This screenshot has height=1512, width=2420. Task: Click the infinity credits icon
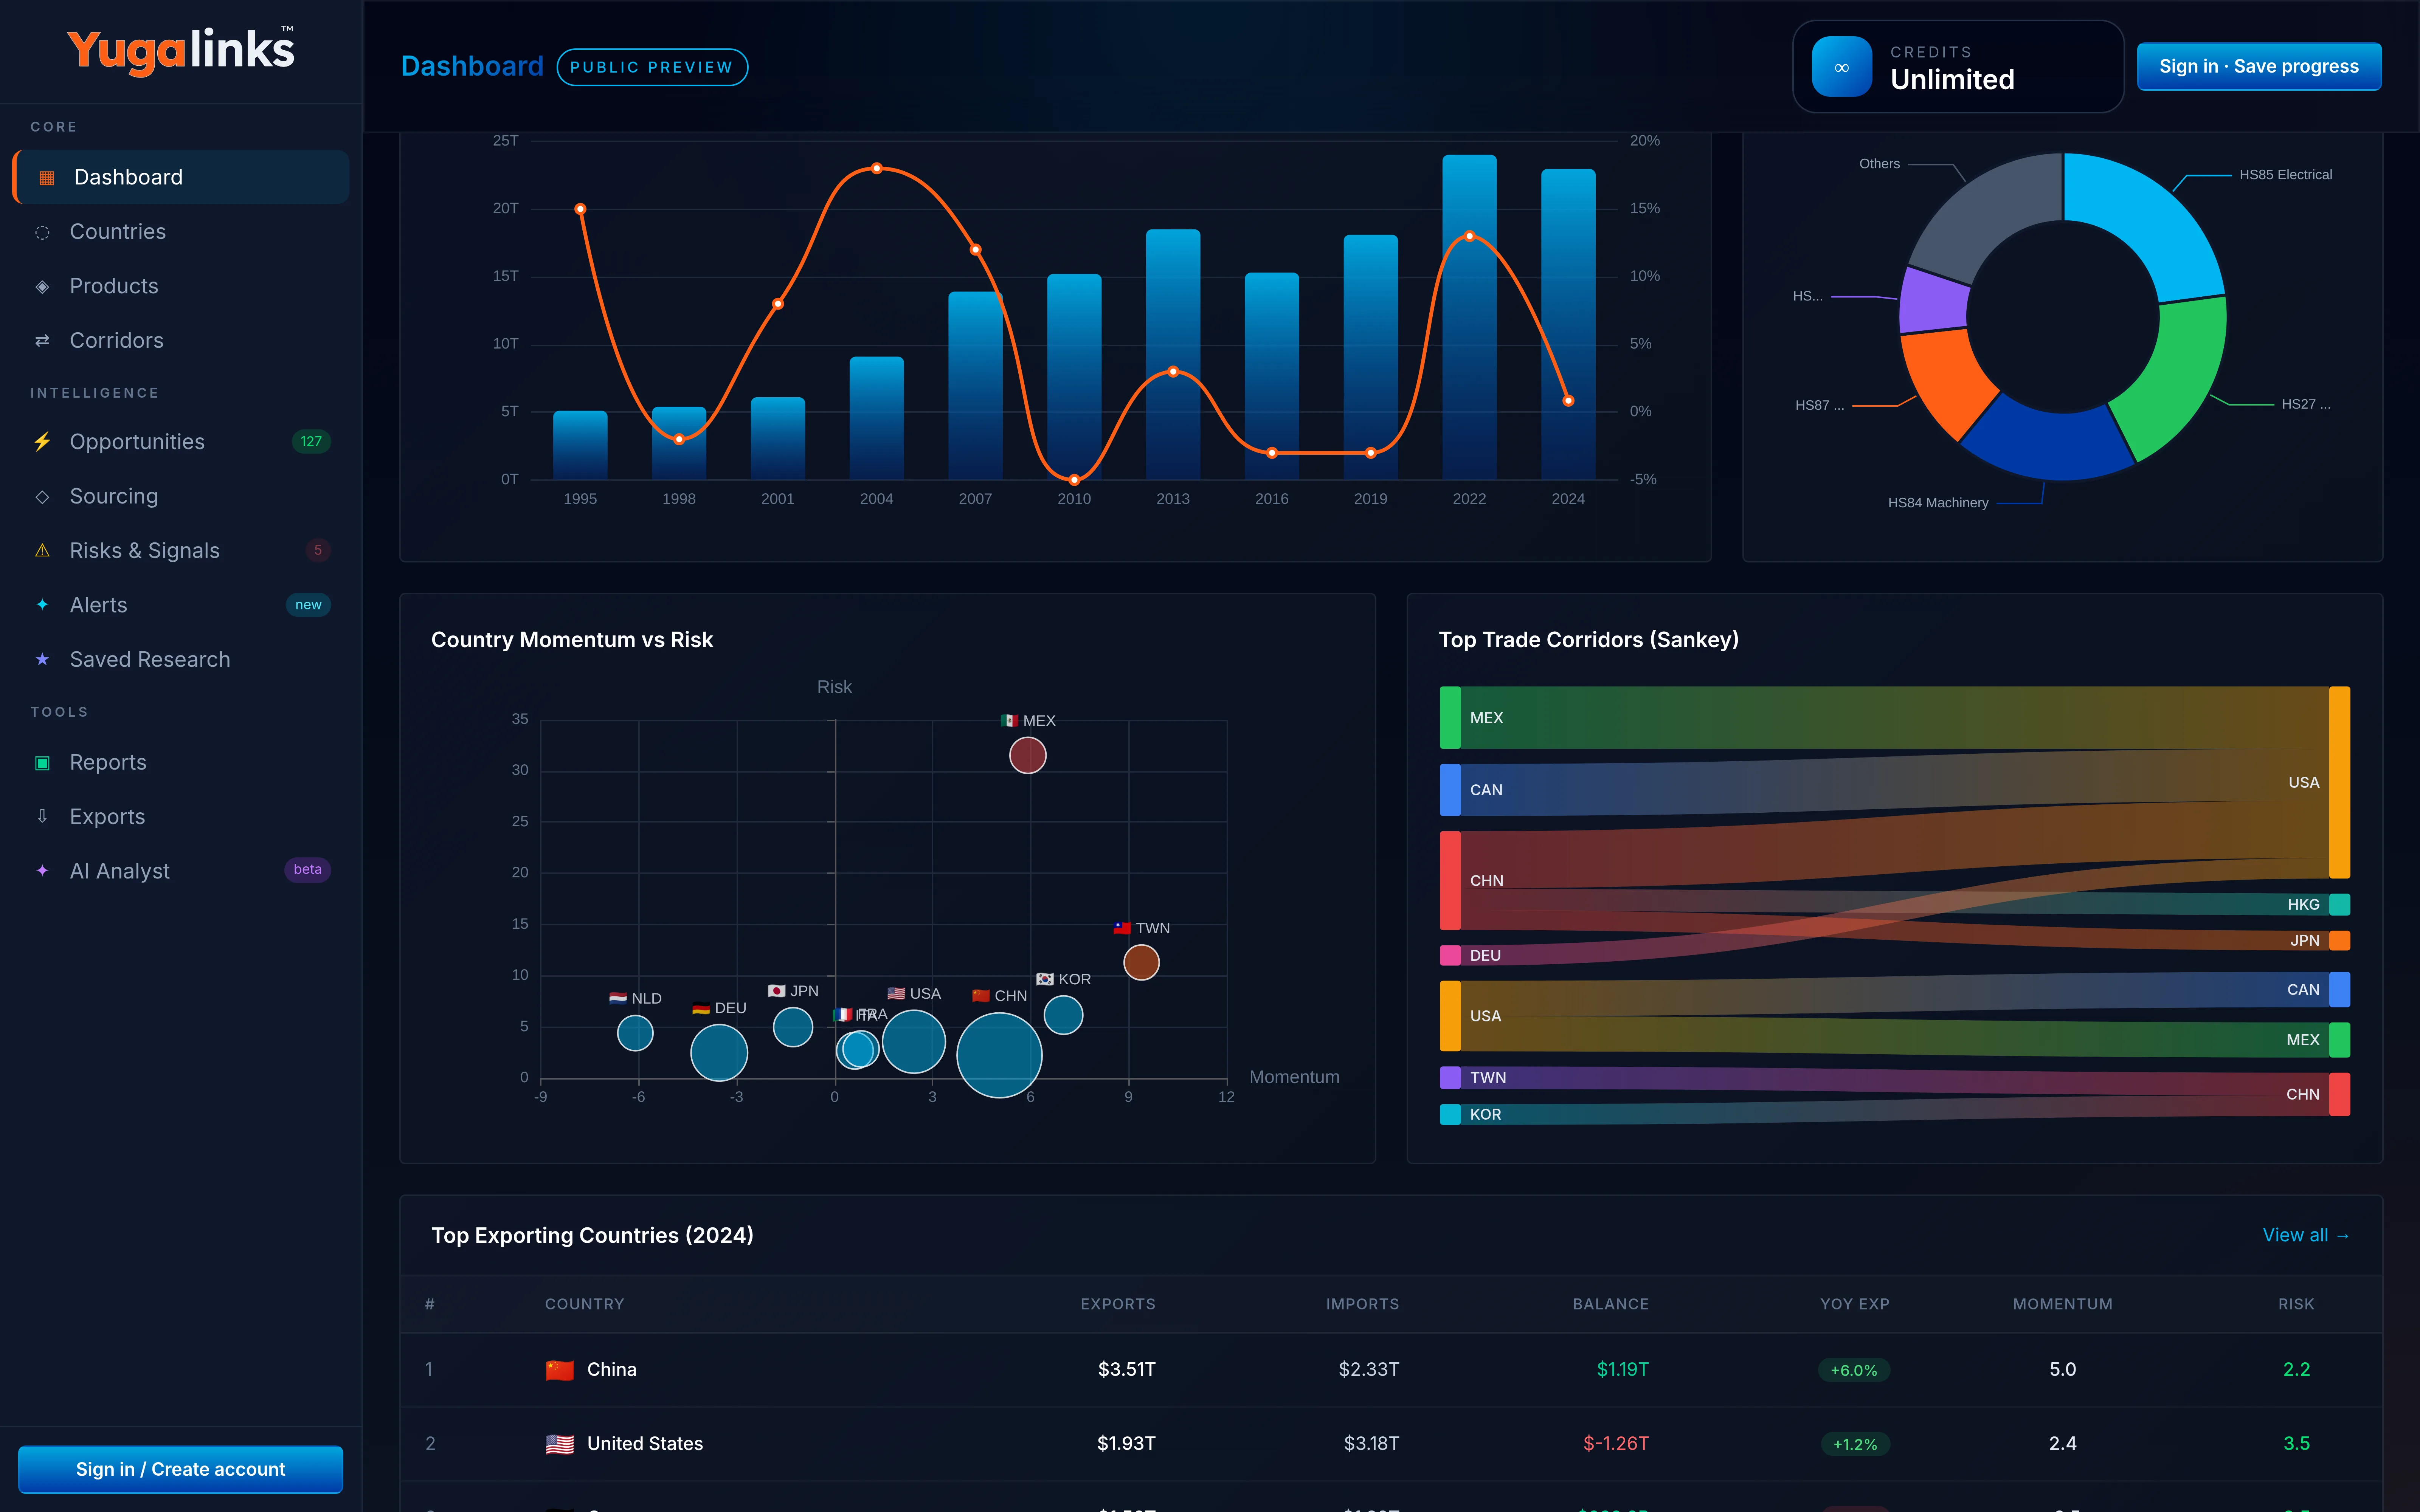coord(1841,67)
